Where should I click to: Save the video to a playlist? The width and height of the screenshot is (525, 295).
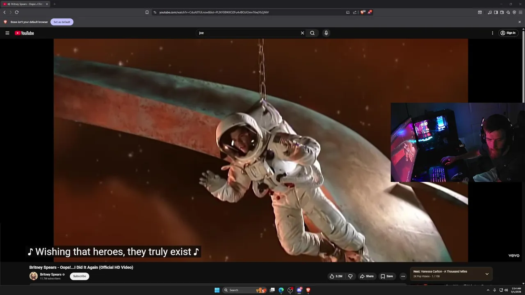point(386,276)
